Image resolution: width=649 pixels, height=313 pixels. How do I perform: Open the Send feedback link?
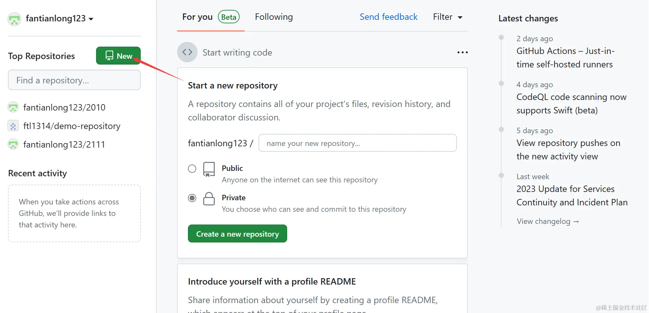click(388, 17)
